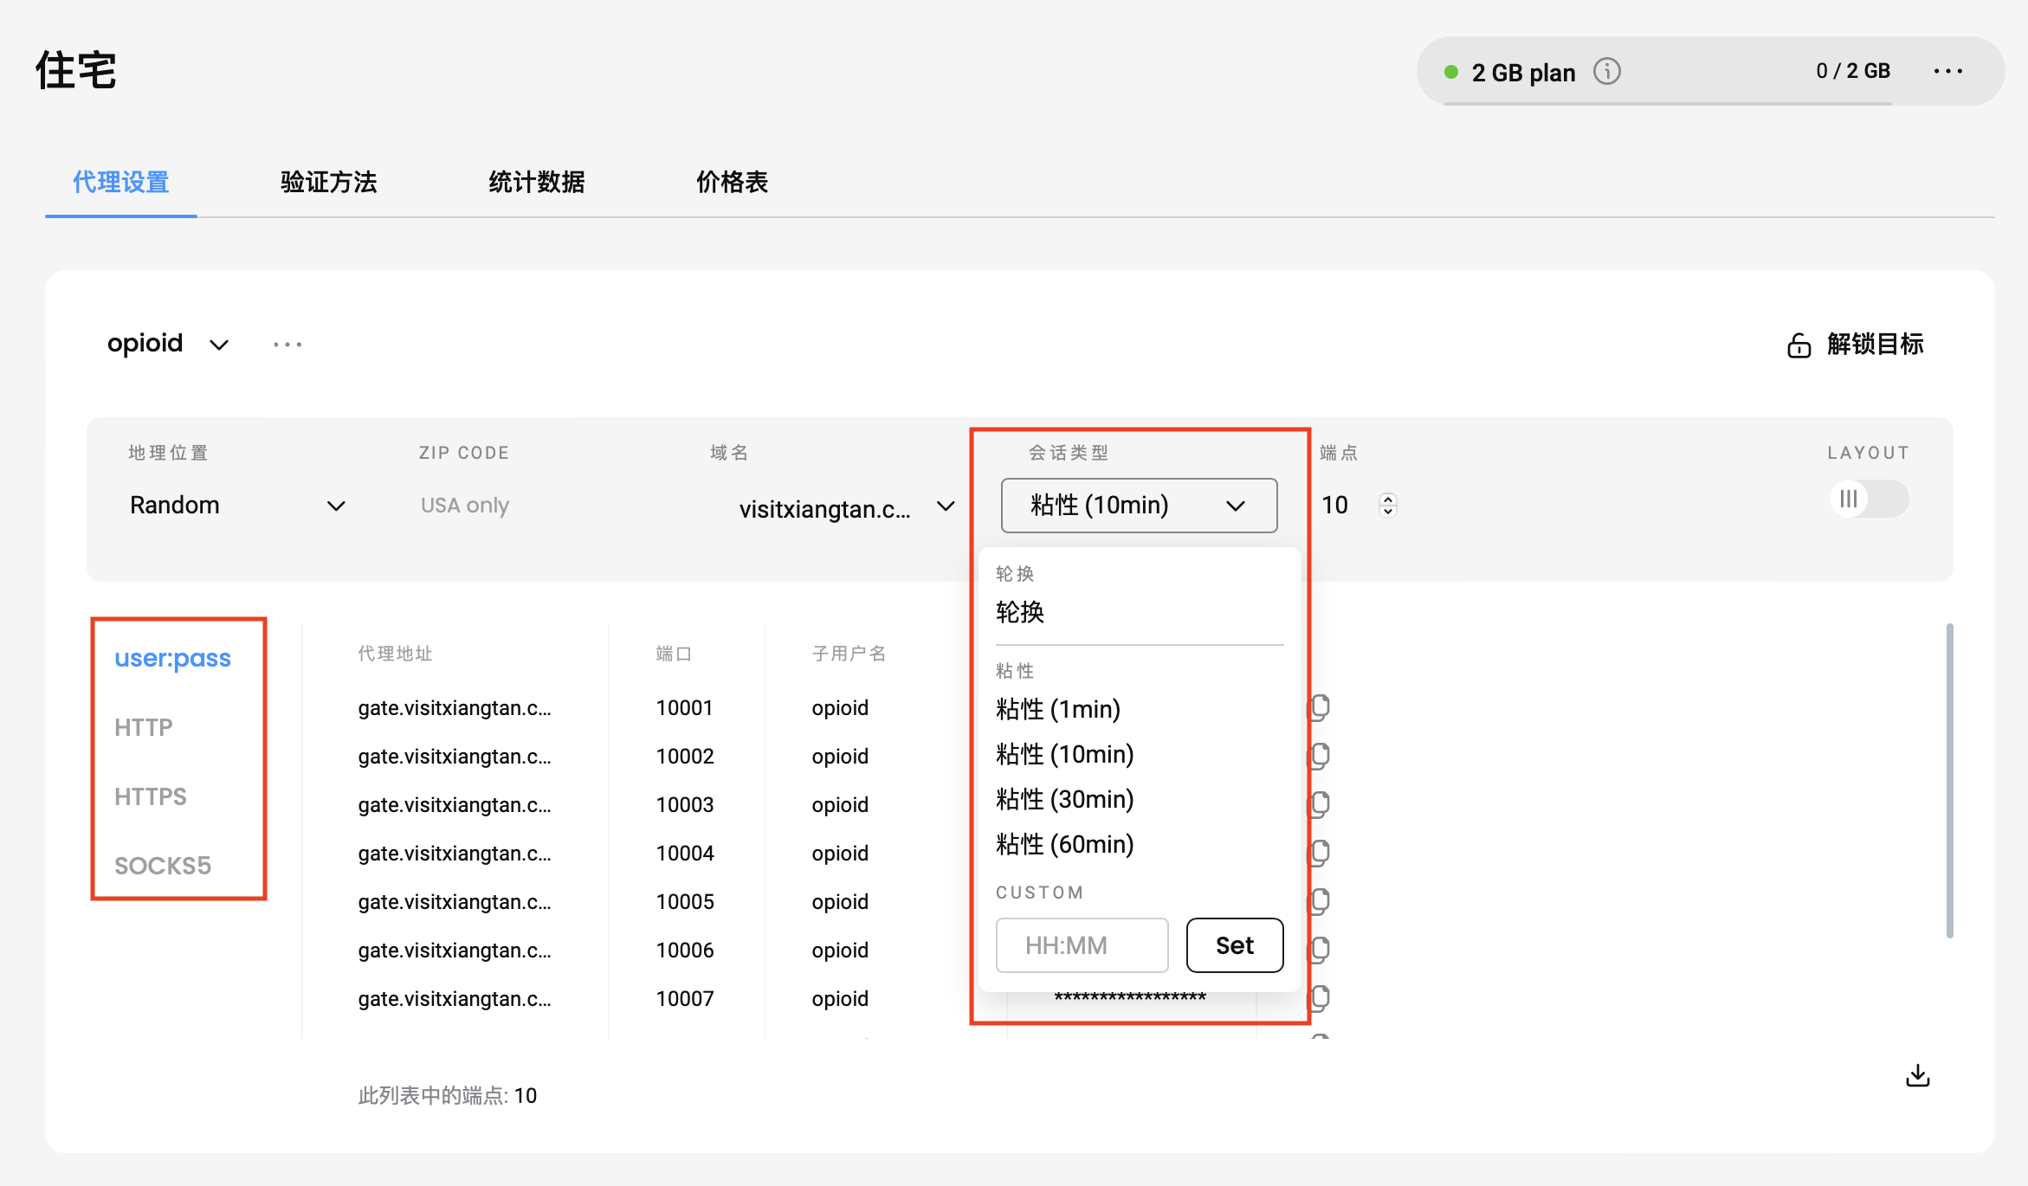This screenshot has width=2028, height=1186.
Task: Open the 价格表 tab
Action: click(733, 182)
